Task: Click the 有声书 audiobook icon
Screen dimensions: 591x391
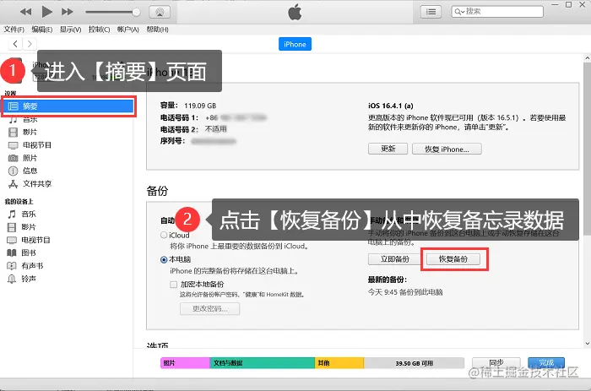Action: tap(12, 266)
